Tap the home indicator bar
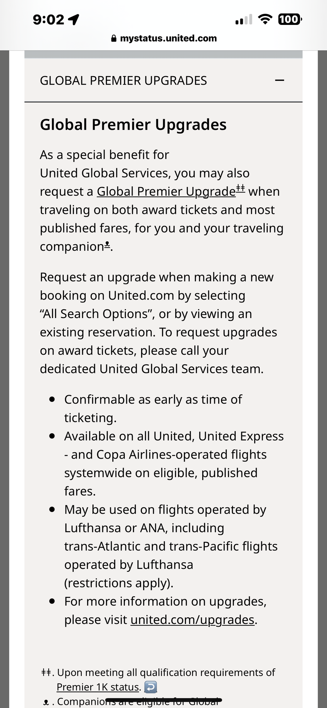Image resolution: width=327 pixels, height=708 pixels. pyautogui.click(x=163, y=700)
